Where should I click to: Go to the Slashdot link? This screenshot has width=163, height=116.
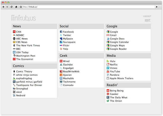(68, 65)
